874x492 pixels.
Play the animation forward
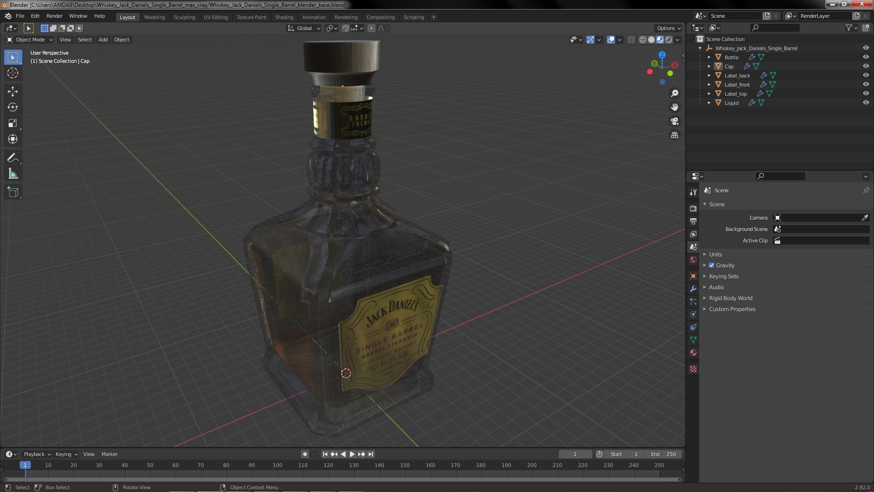coord(352,454)
